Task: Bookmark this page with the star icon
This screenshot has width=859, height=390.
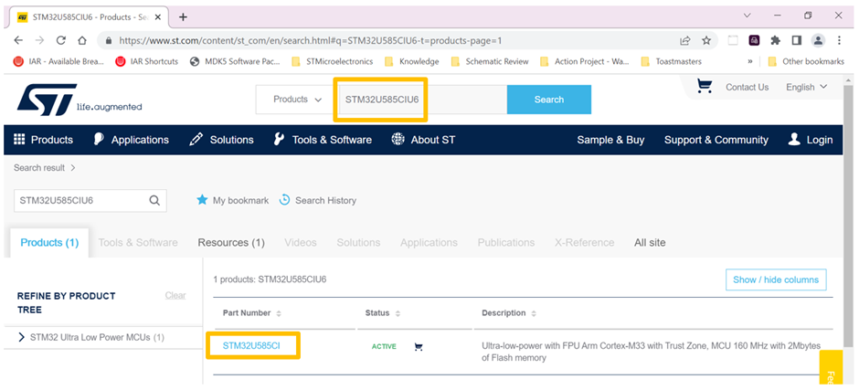Action: [706, 40]
